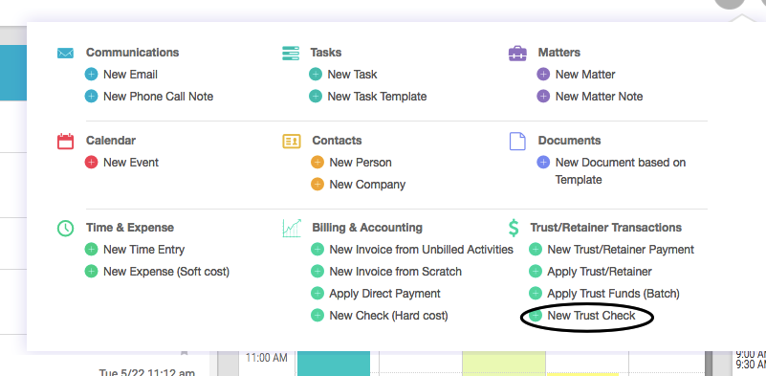Add a New Matter Note

click(599, 97)
